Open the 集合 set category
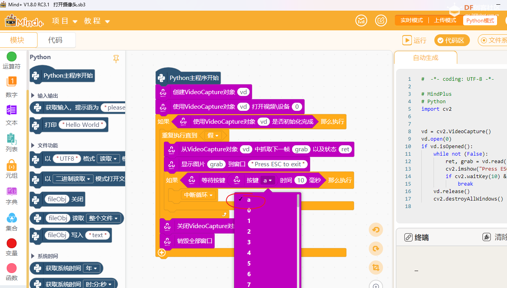This screenshot has width=507, height=288. tap(11, 222)
